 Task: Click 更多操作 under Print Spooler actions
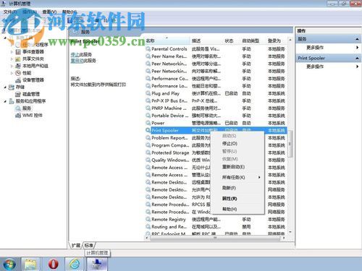315,66
